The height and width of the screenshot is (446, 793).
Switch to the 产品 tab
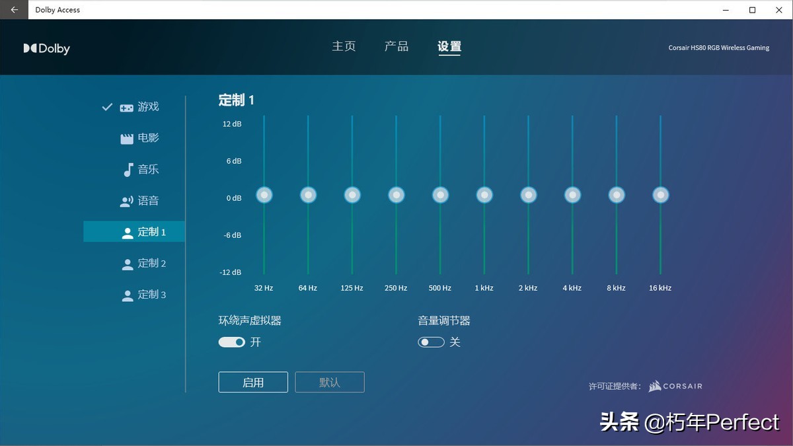[x=396, y=46]
